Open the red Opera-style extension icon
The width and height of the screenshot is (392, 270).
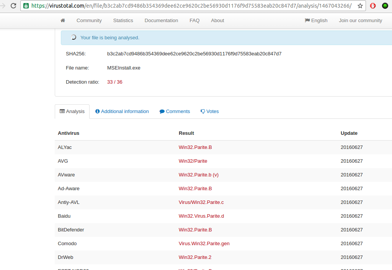tap(373, 6)
